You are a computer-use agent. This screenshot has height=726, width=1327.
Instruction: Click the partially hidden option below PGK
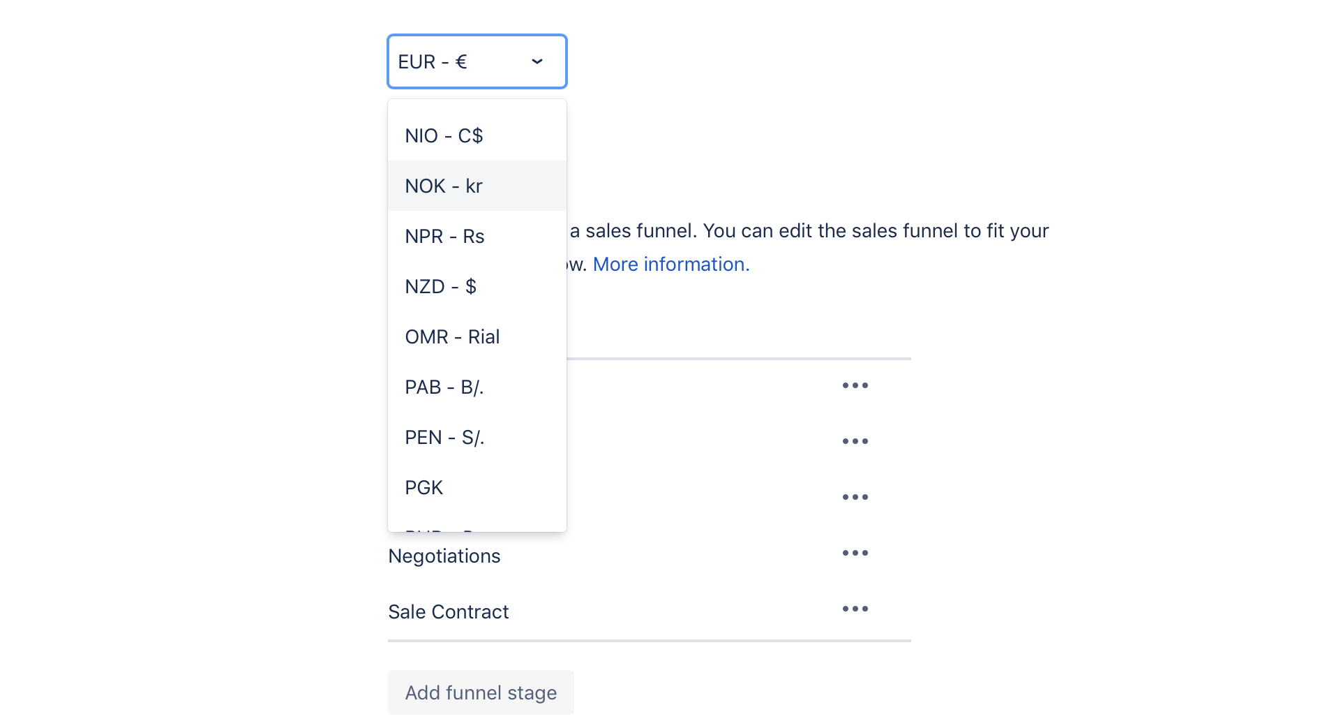(477, 525)
